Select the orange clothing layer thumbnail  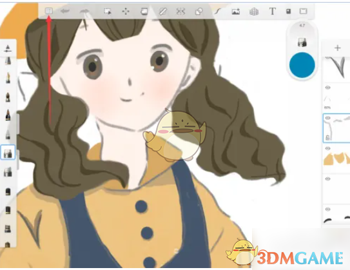[337, 159]
